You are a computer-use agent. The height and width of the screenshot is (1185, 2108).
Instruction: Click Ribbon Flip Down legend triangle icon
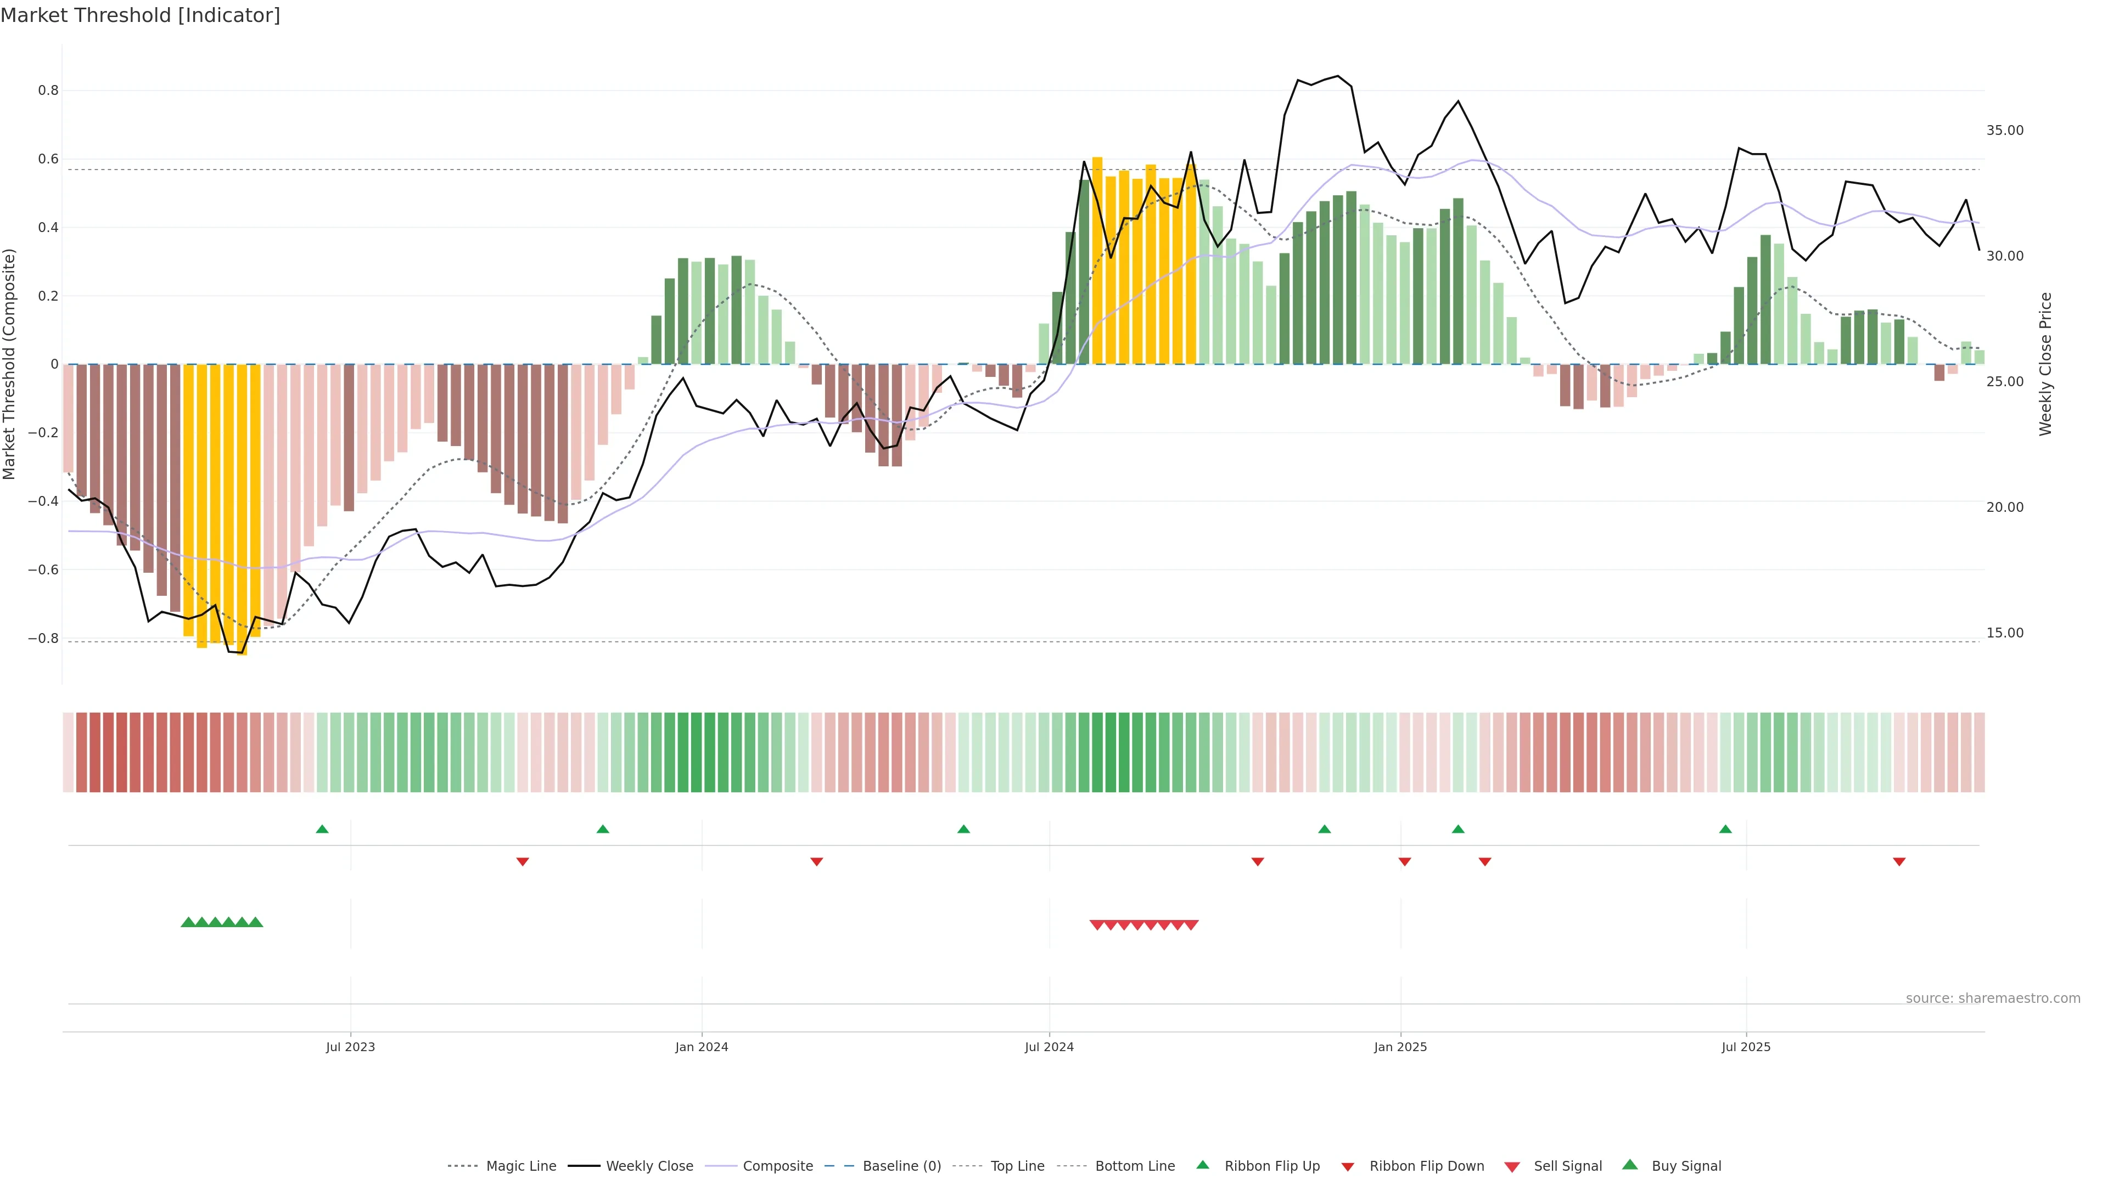pyautogui.click(x=1348, y=1167)
